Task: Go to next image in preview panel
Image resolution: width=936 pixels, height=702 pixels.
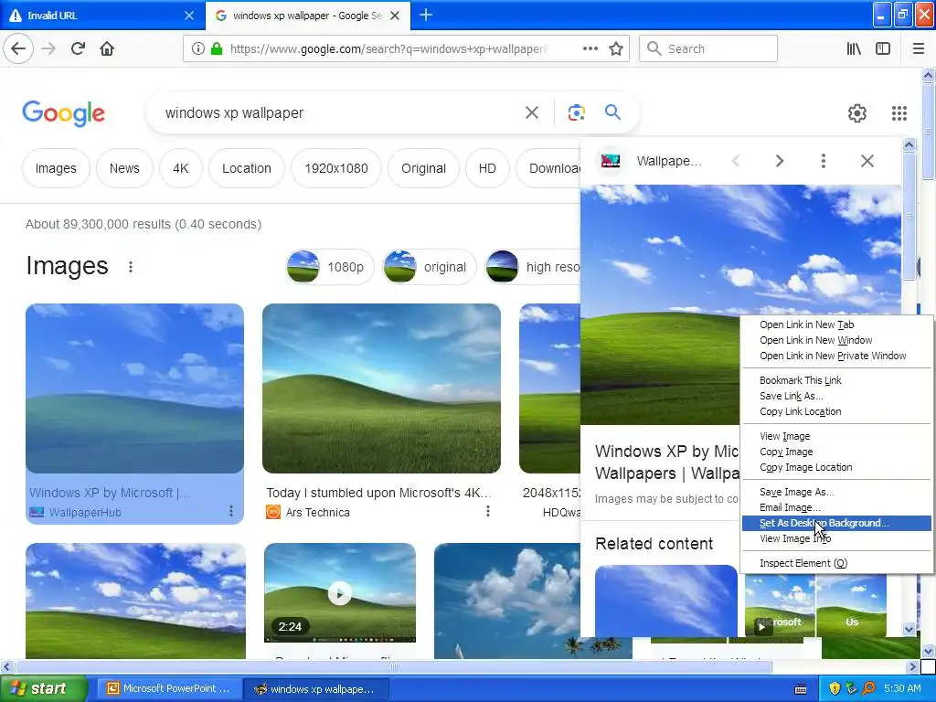Action: tap(779, 161)
